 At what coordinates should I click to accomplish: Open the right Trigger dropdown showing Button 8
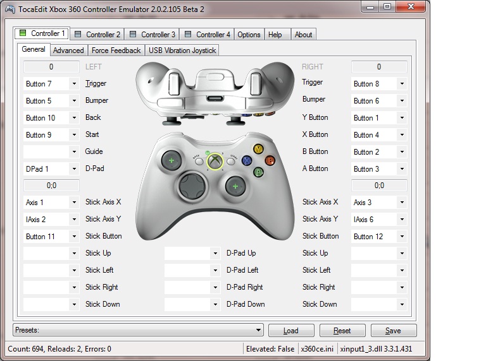pyautogui.click(x=379, y=84)
